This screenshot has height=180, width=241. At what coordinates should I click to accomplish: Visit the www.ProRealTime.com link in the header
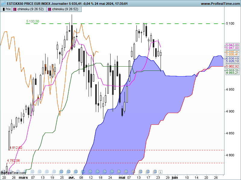[221, 4]
